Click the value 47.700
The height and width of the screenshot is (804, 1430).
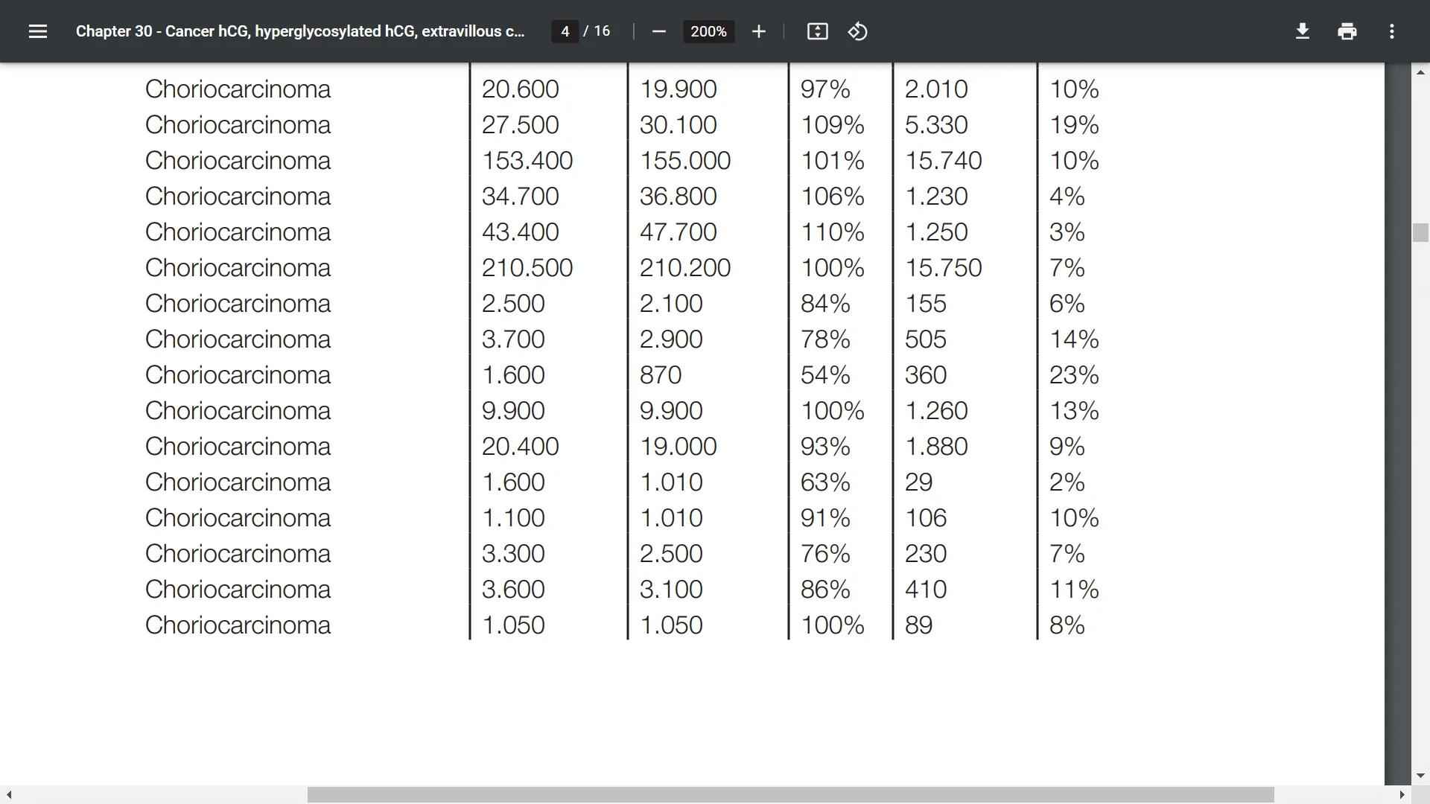(679, 232)
